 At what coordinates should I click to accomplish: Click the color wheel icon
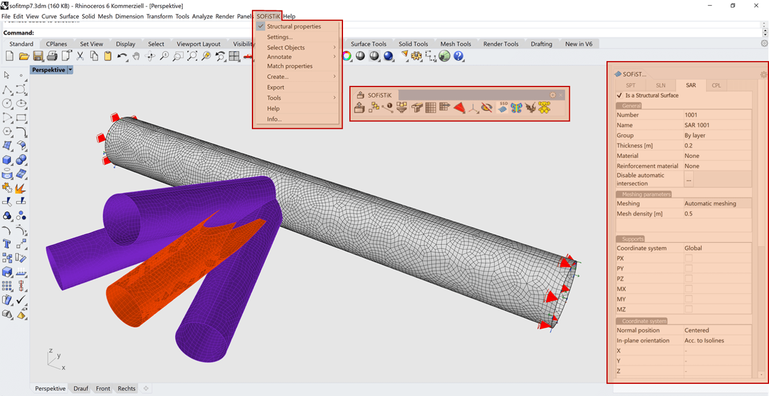(346, 56)
